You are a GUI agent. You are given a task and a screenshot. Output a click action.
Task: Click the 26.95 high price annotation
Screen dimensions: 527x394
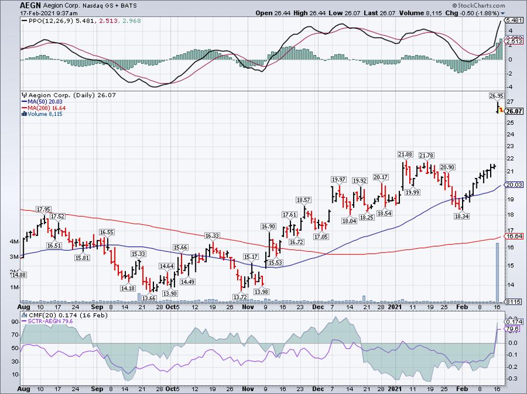496,96
